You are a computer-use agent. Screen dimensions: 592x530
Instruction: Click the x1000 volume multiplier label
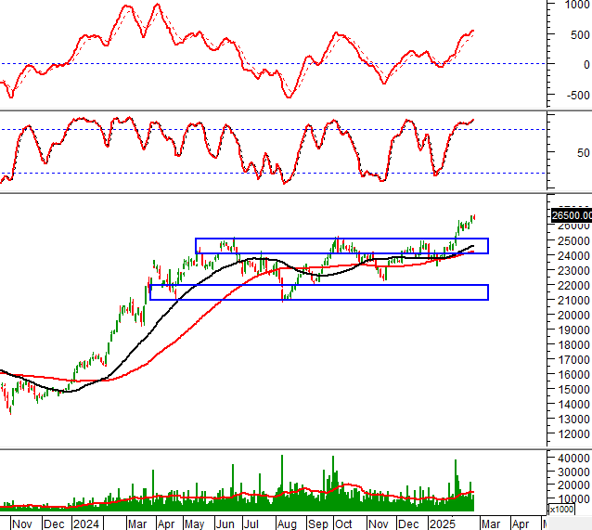click(x=561, y=510)
